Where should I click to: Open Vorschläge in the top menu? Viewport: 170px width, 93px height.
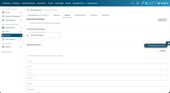(x=59, y=3)
